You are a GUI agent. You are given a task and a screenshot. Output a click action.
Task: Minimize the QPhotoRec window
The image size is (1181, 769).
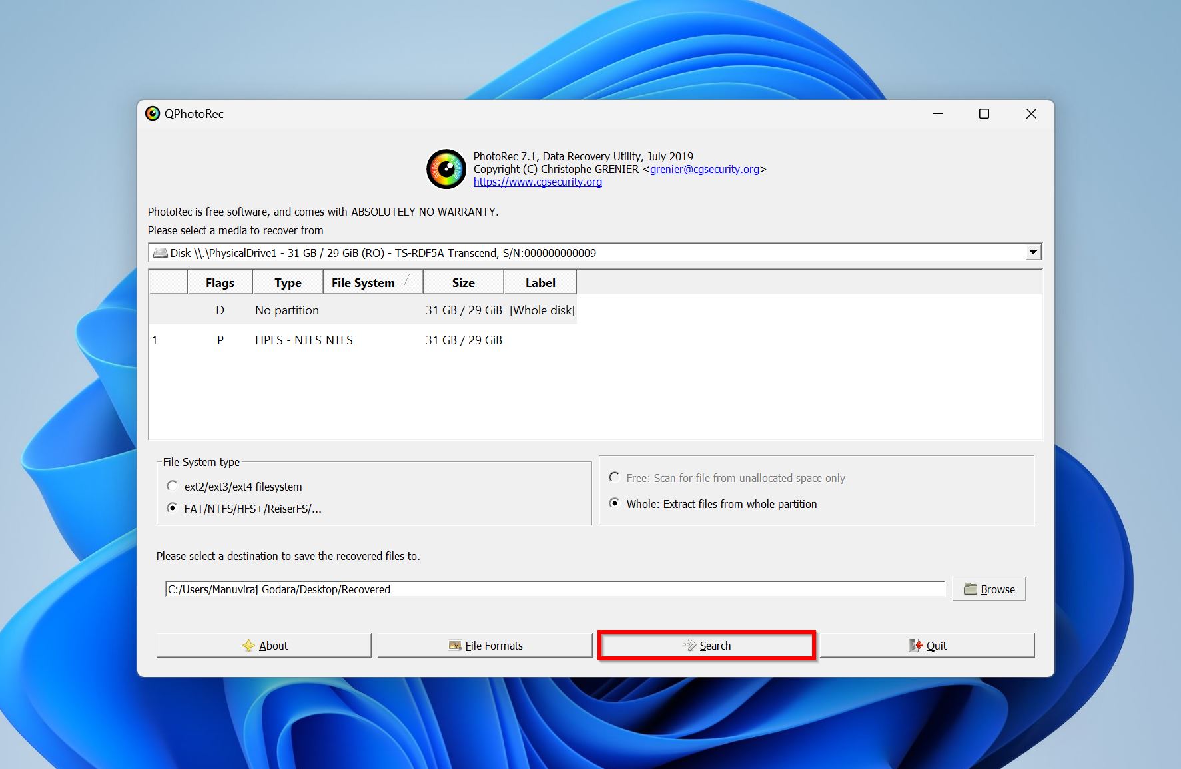(938, 114)
